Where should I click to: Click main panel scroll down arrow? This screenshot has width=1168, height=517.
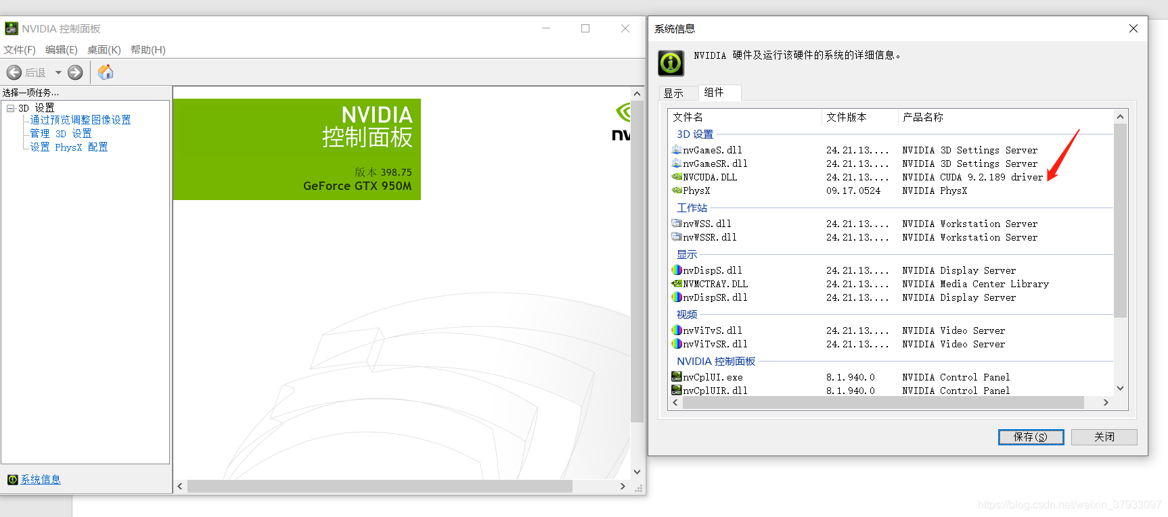point(637,472)
